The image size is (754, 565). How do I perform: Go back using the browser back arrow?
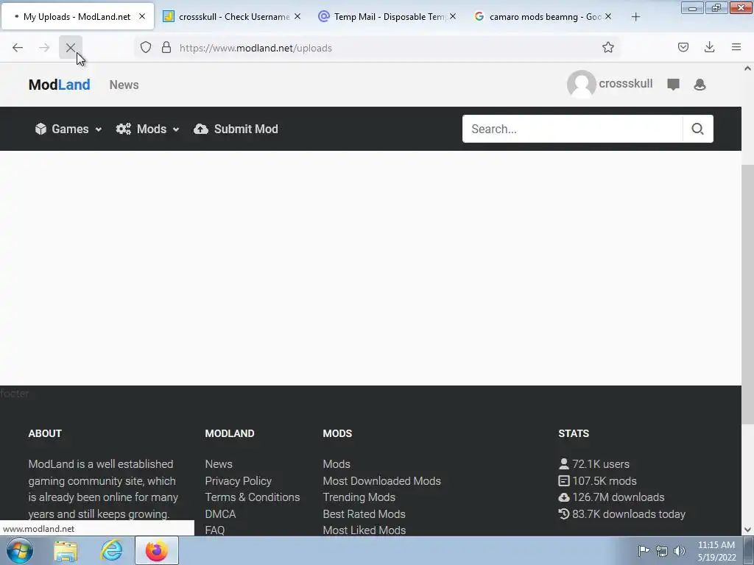tap(18, 48)
